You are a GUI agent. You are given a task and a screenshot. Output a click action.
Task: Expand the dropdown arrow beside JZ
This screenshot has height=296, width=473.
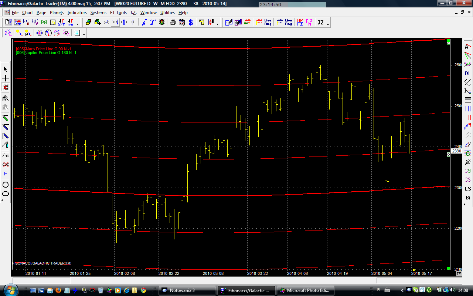(328, 24)
